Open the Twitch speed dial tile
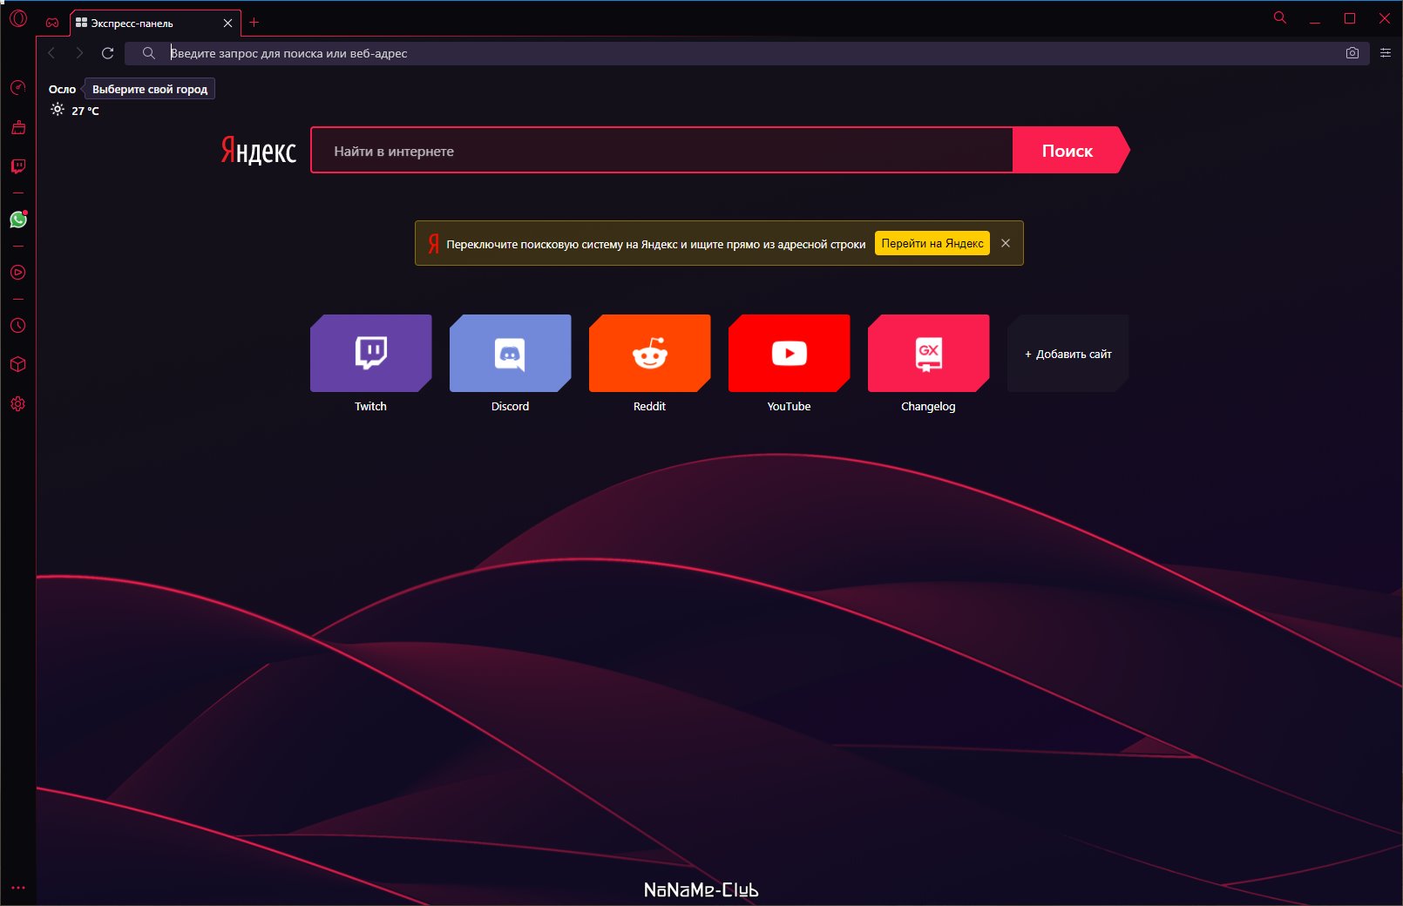1403x906 pixels. pyautogui.click(x=370, y=353)
